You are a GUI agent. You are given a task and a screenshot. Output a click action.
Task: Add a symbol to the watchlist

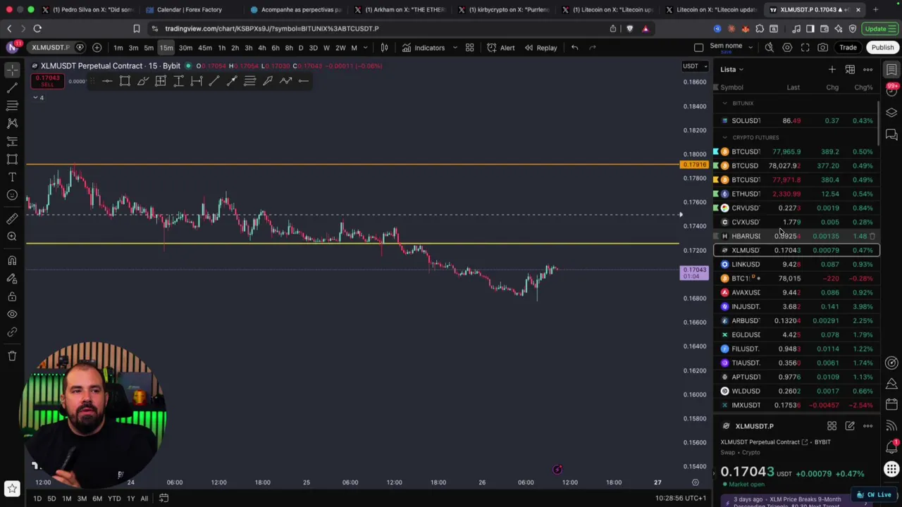(832, 70)
